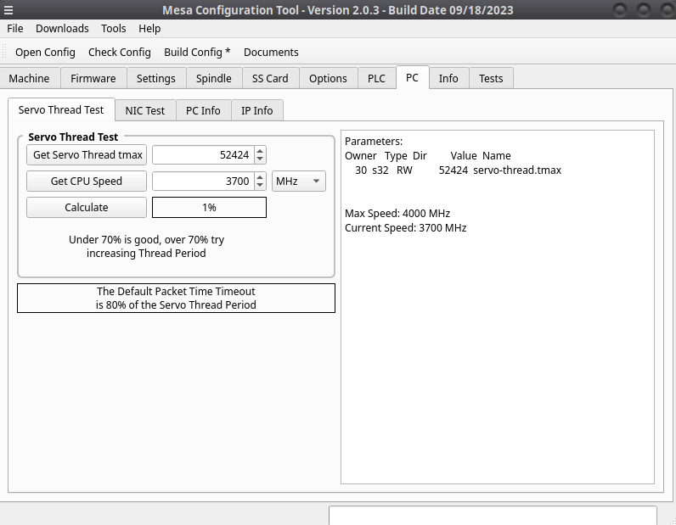Switch to the Tests tab
The height and width of the screenshot is (525, 676).
491,78
